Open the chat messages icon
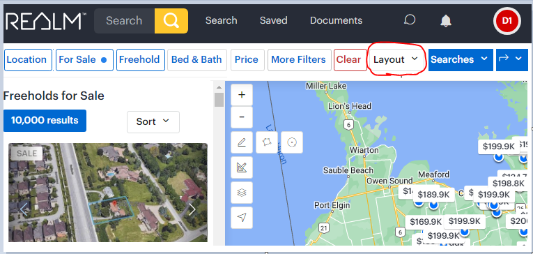533x254 pixels. [x=410, y=20]
